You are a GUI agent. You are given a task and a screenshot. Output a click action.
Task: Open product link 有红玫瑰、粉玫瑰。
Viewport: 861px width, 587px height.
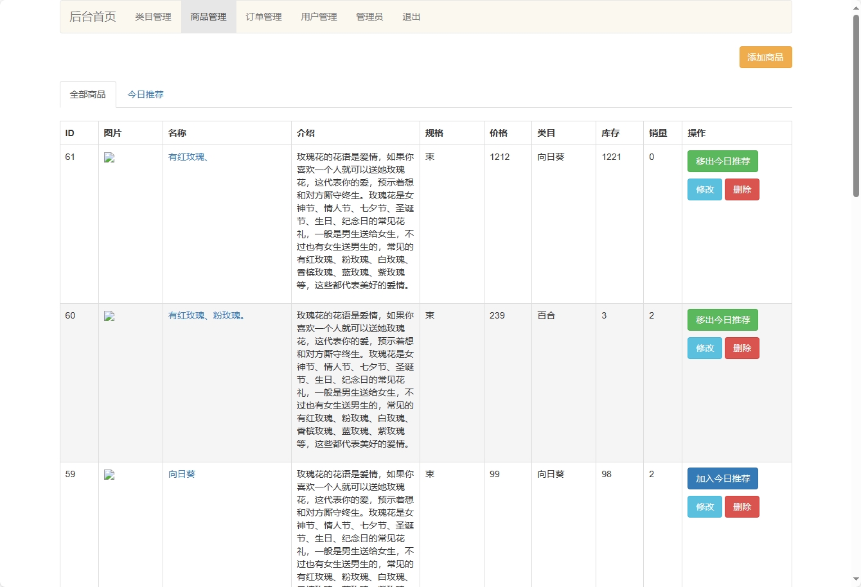206,315
